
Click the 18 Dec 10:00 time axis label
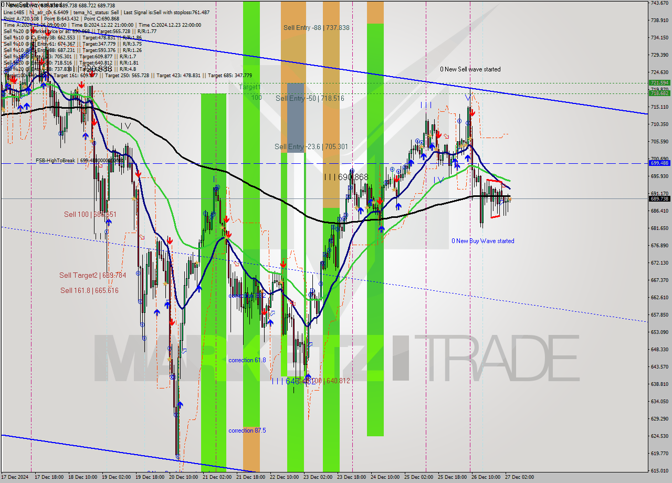82,477
